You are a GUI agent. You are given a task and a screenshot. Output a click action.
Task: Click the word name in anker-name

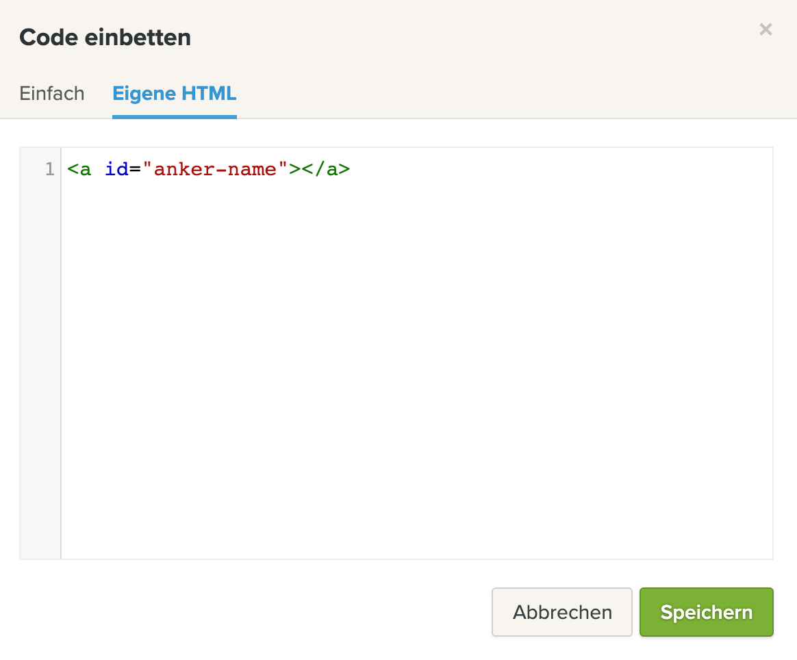tap(252, 169)
